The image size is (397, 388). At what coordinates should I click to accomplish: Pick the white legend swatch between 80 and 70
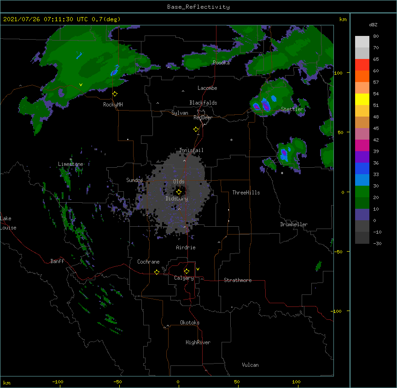click(362, 42)
